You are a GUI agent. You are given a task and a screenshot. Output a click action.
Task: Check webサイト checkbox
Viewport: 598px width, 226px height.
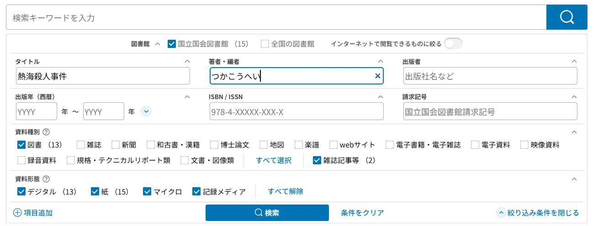coord(333,145)
